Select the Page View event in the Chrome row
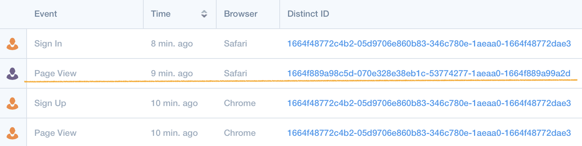Screen dimensions: 582x146 pyautogui.click(x=55, y=133)
